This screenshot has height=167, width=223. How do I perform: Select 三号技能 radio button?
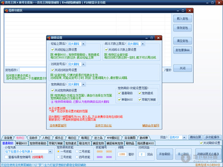[x=58, y=157]
